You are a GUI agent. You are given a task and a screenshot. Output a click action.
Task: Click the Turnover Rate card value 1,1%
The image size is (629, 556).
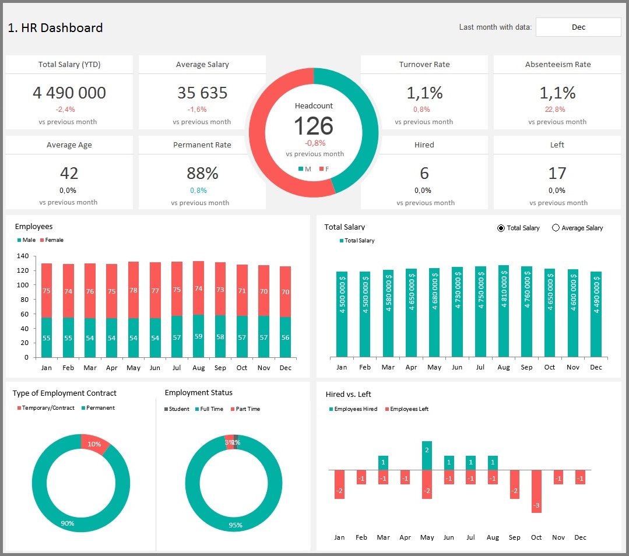(424, 93)
